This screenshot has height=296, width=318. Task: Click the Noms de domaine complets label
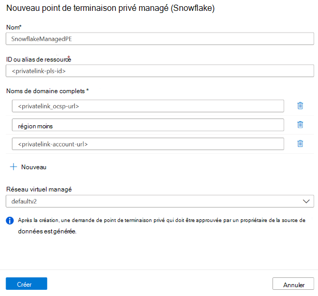tap(48, 91)
